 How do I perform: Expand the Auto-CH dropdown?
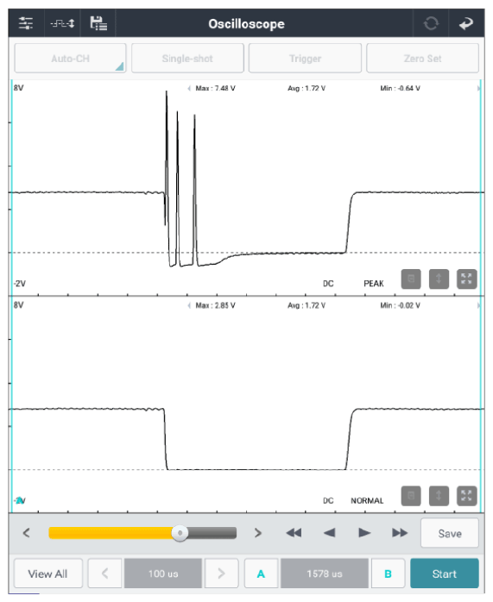(70, 59)
